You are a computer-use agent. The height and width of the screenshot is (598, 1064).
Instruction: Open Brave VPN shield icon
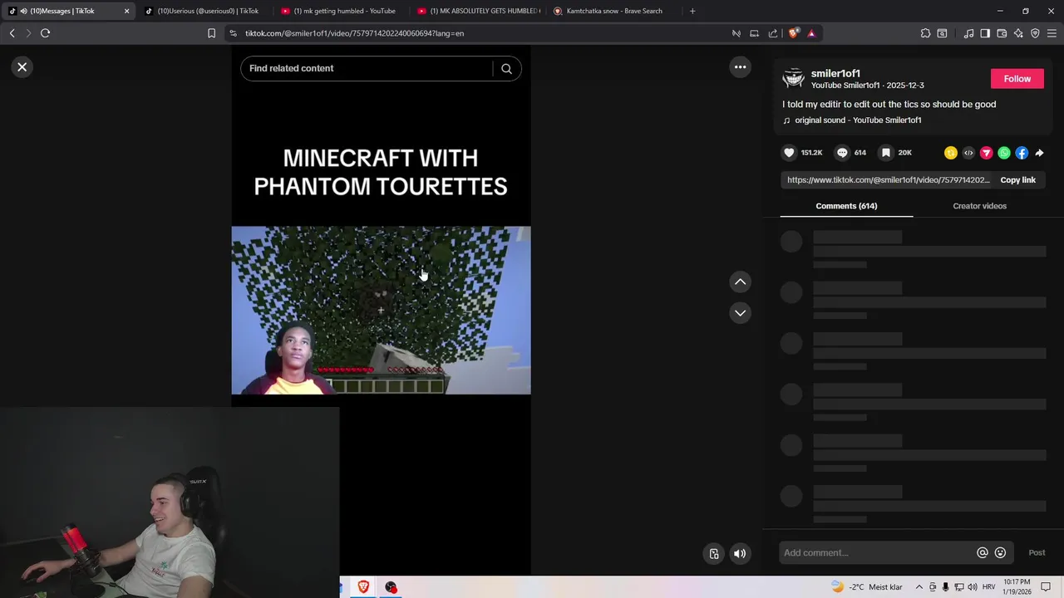pyautogui.click(x=1035, y=33)
